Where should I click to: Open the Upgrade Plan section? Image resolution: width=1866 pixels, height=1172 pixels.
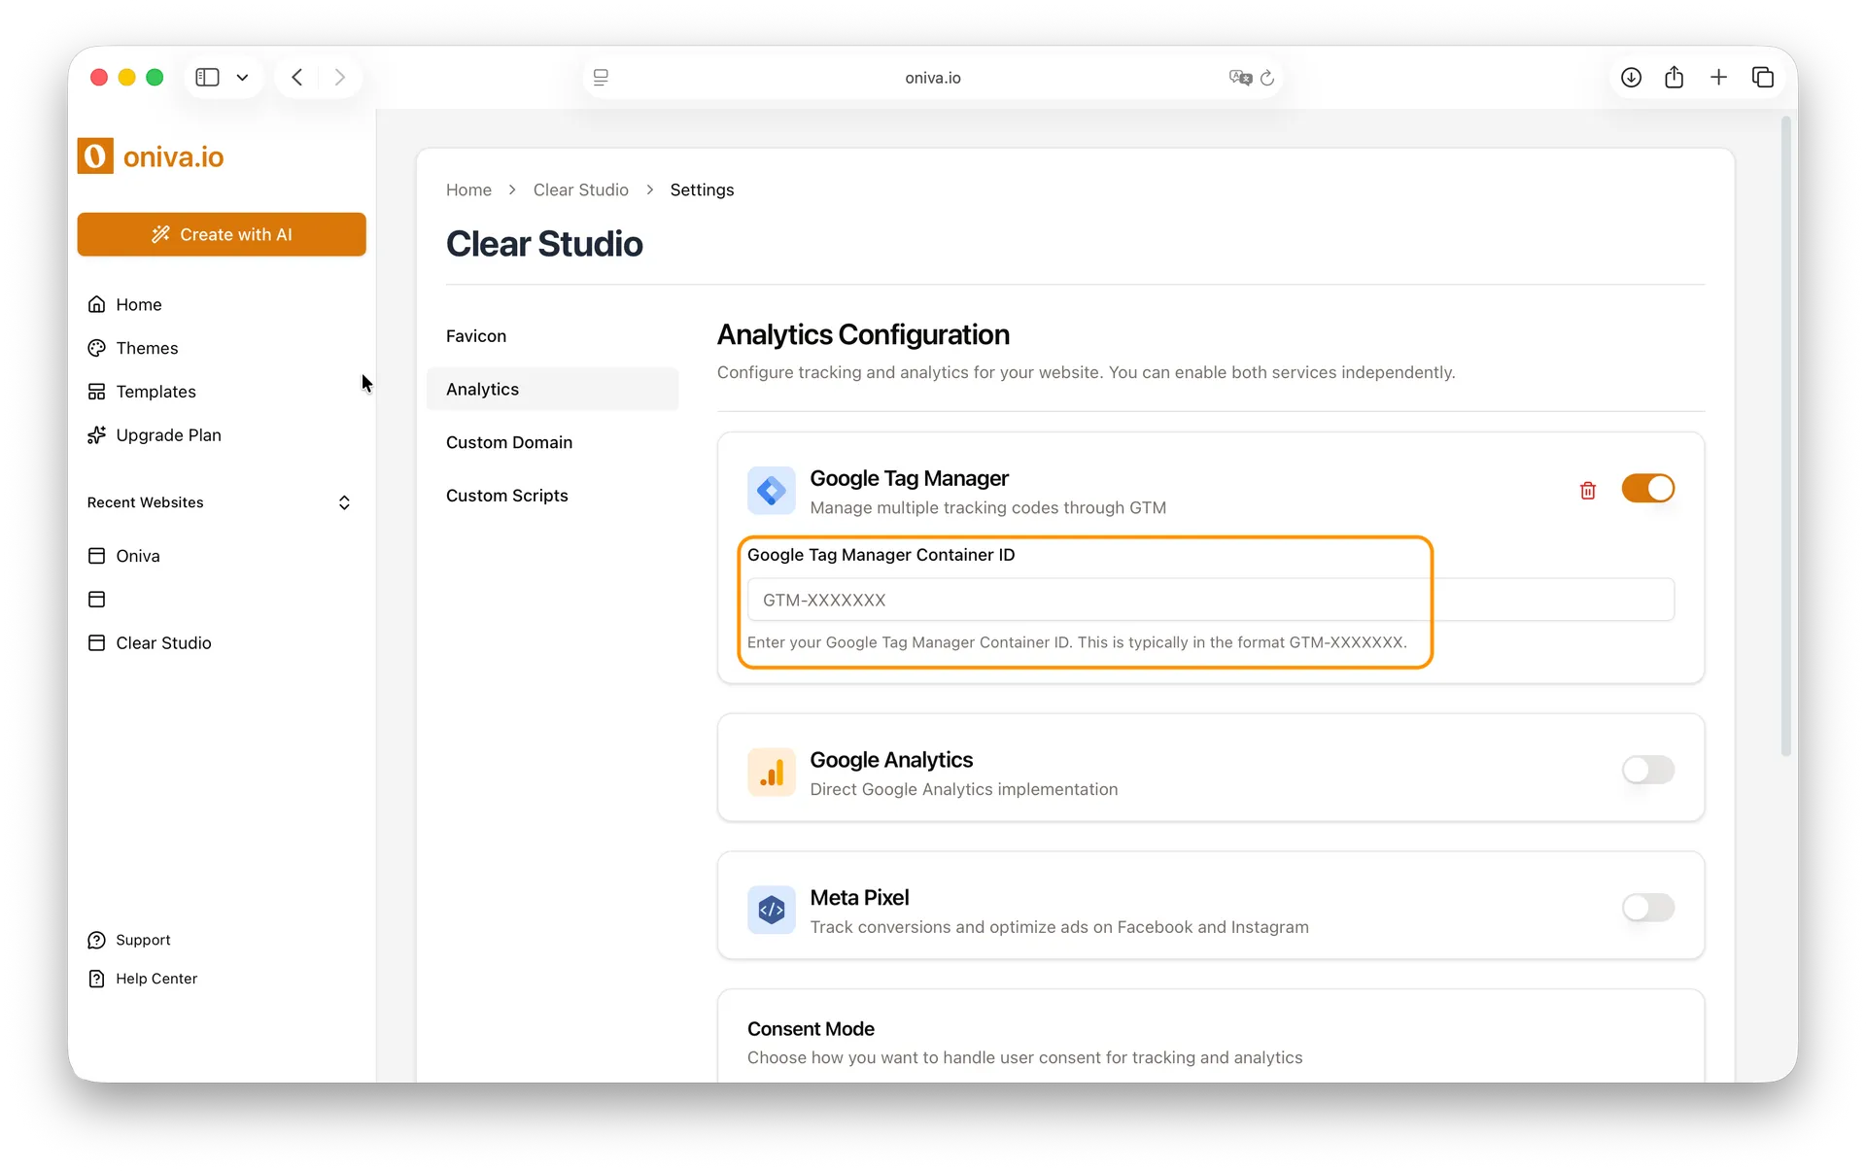point(168,435)
